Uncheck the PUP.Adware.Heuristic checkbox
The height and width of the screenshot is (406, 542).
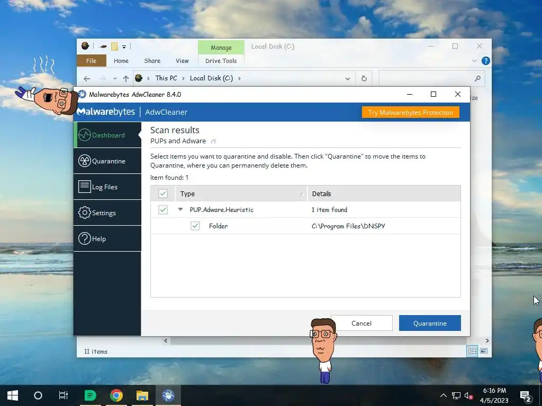tap(163, 209)
